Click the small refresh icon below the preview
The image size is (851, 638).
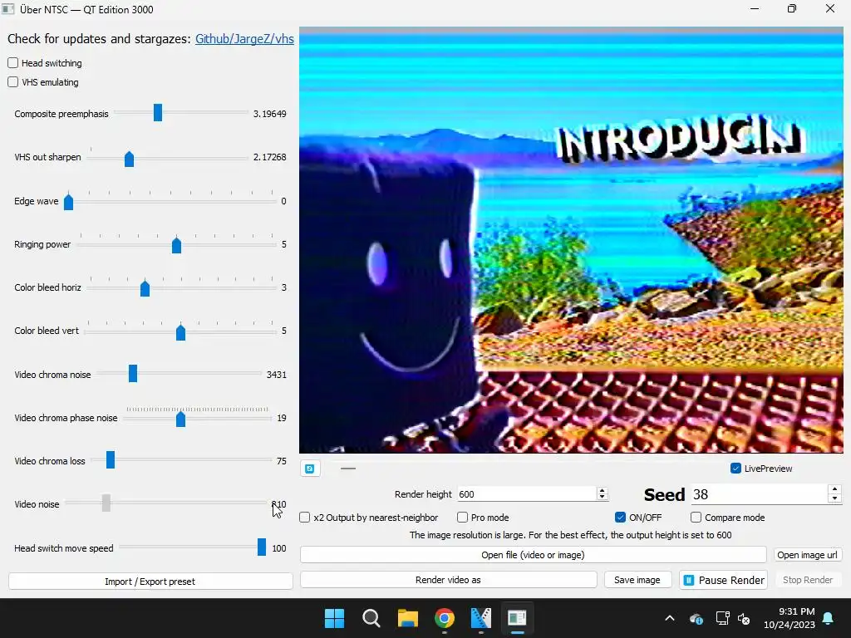[310, 469]
